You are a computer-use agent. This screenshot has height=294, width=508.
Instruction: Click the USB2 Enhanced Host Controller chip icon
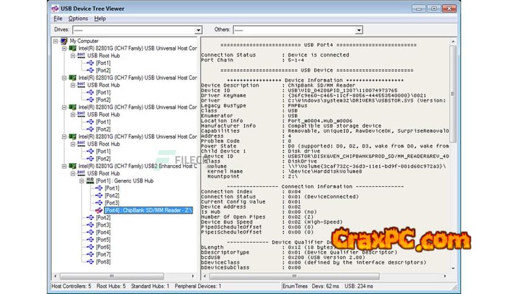coord(72,166)
